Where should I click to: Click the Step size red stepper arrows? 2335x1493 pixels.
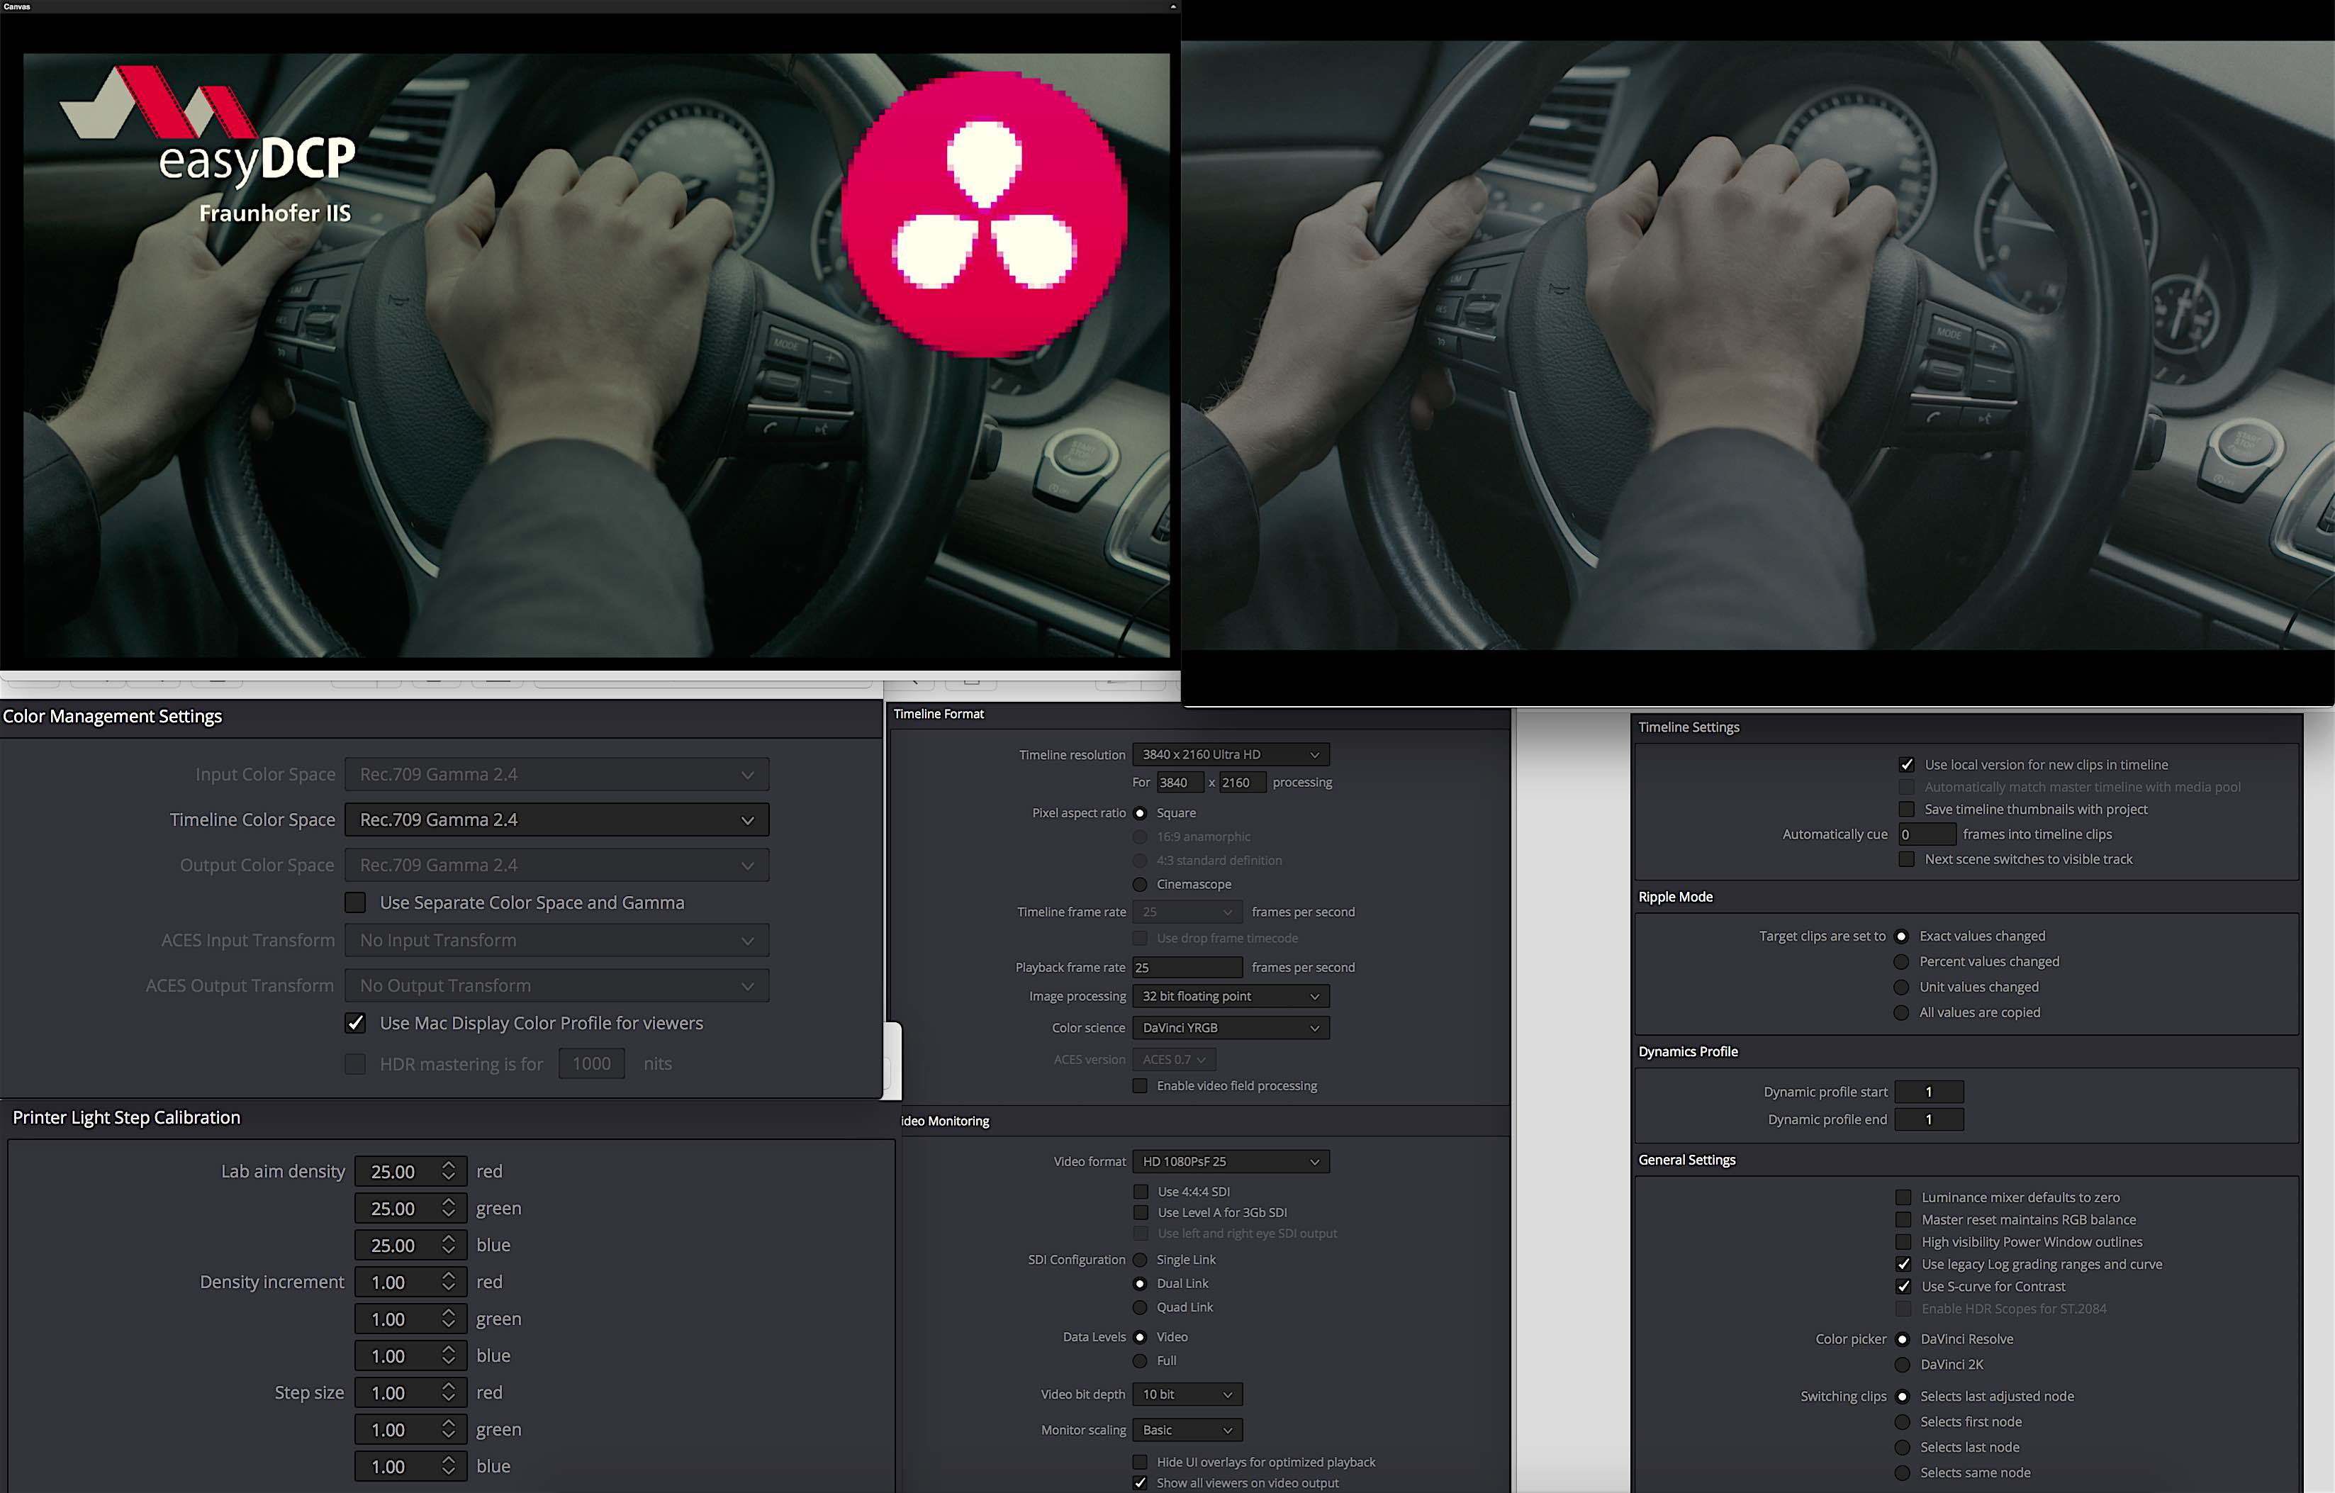pos(448,1392)
